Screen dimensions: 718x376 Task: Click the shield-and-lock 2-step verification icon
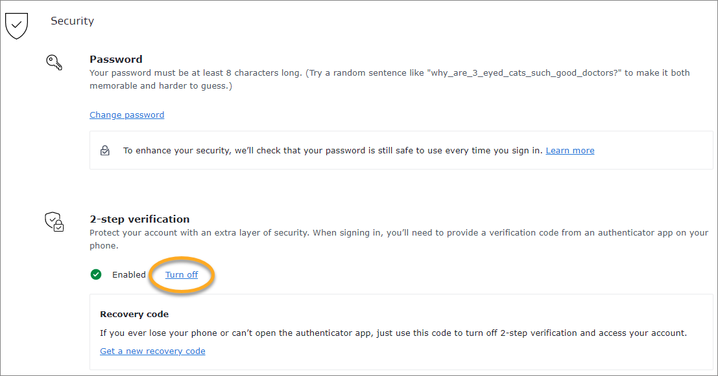[x=54, y=222]
